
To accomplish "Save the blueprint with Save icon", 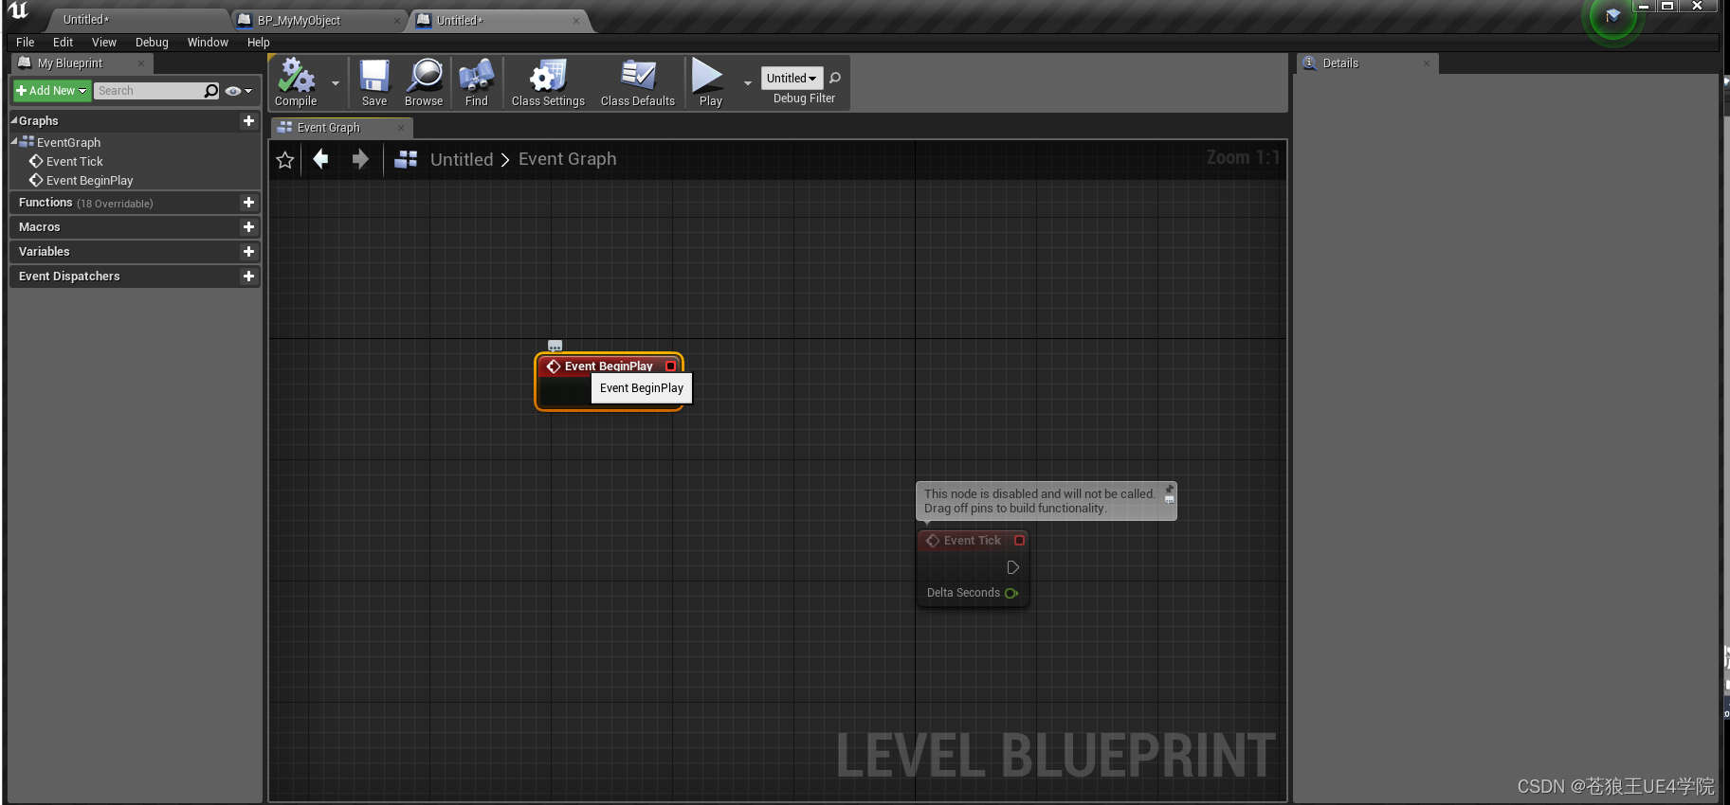I will pyautogui.click(x=374, y=82).
